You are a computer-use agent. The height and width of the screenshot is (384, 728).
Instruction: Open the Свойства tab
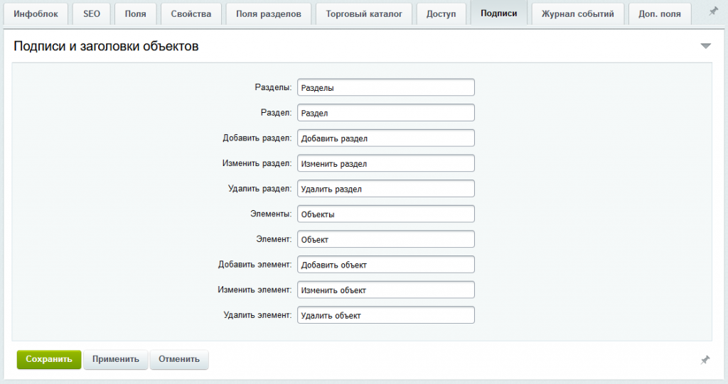pos(191,14)
